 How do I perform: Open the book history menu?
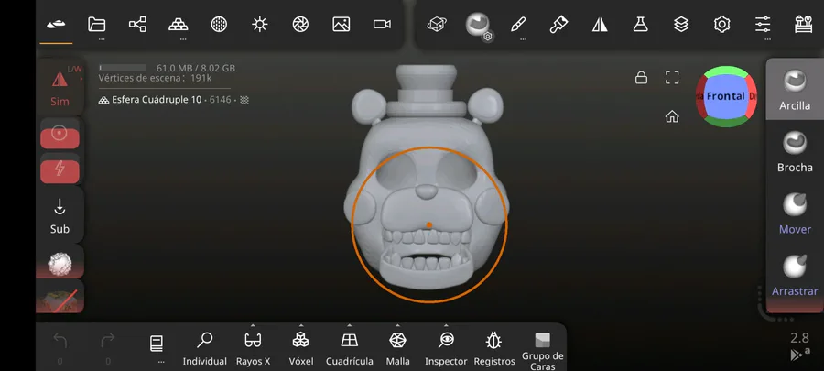click(x=157, y=344)
